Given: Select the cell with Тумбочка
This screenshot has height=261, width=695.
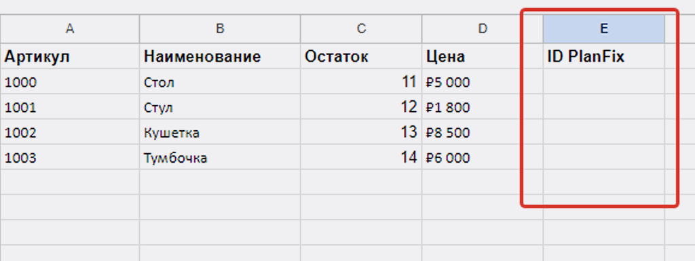Looking at the screenshot, I should [x=220, y=157].
